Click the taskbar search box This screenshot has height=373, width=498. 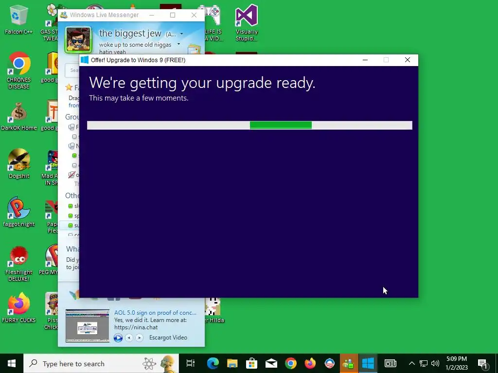(x=101, y=363)
